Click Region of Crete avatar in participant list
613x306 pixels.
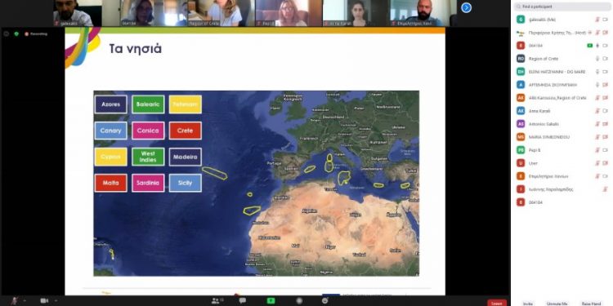pos(521,59)
